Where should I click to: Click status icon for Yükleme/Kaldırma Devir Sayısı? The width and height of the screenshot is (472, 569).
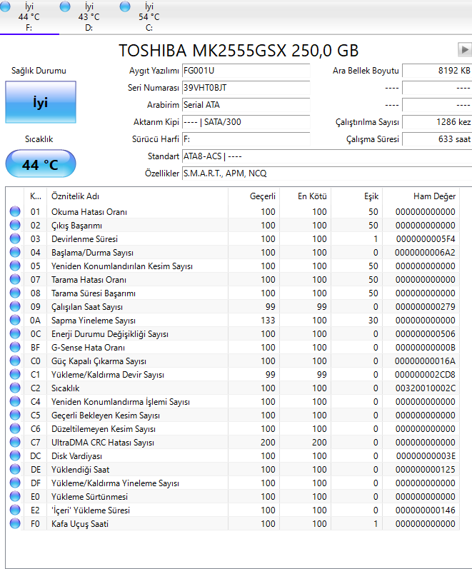click(15, 374)
